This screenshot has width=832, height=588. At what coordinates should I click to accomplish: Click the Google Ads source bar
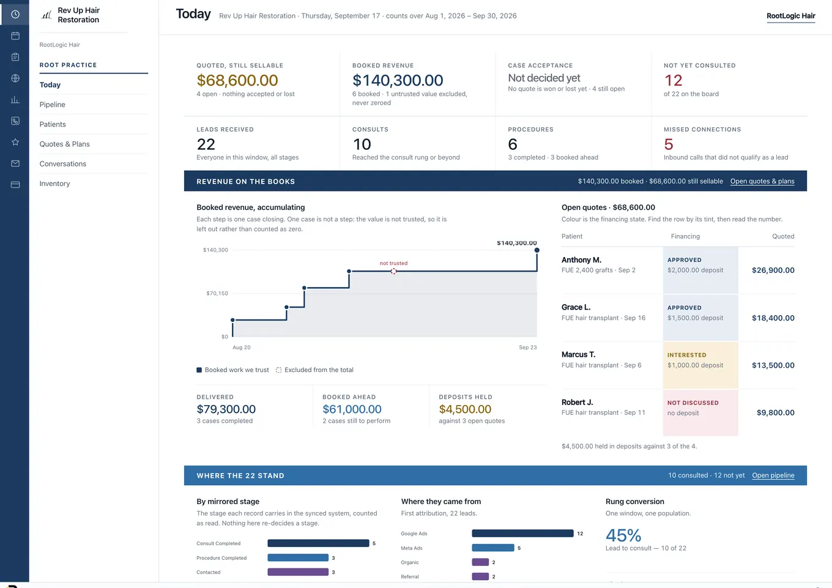(522, 534)
